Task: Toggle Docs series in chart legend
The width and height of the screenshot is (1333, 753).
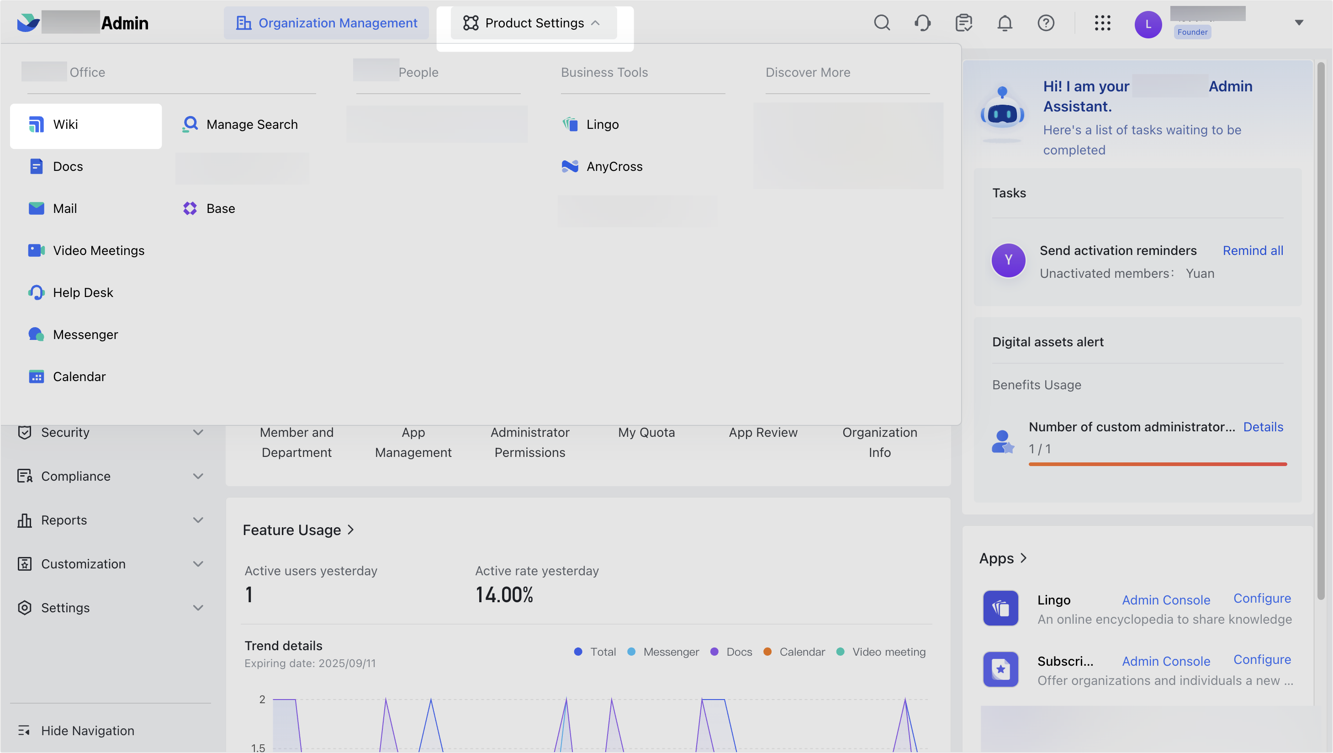Action: (731, 652)
